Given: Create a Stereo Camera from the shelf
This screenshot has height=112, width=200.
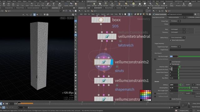Looking at the screenshot, I should [x=172, y=4].
